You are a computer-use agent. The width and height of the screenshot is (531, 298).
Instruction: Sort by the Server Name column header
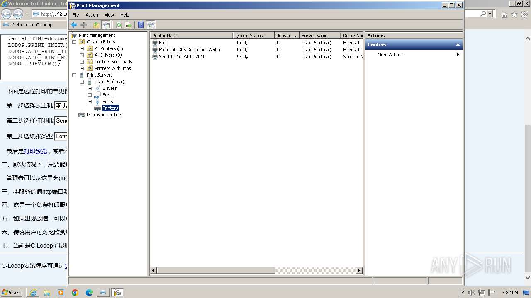click(320, 36)
